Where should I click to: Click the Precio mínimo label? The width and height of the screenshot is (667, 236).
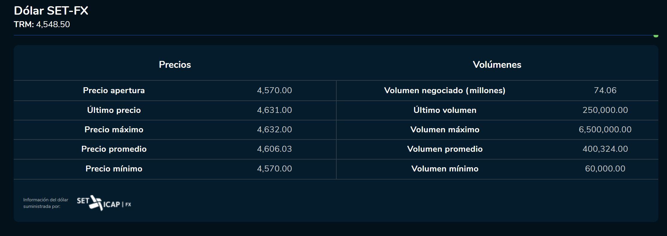point(114,169)
